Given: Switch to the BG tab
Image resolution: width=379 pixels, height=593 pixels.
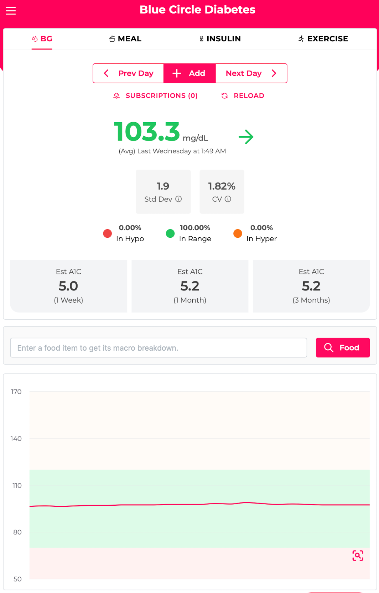Looking at the screenshot, I should click(x=42, y=39).
